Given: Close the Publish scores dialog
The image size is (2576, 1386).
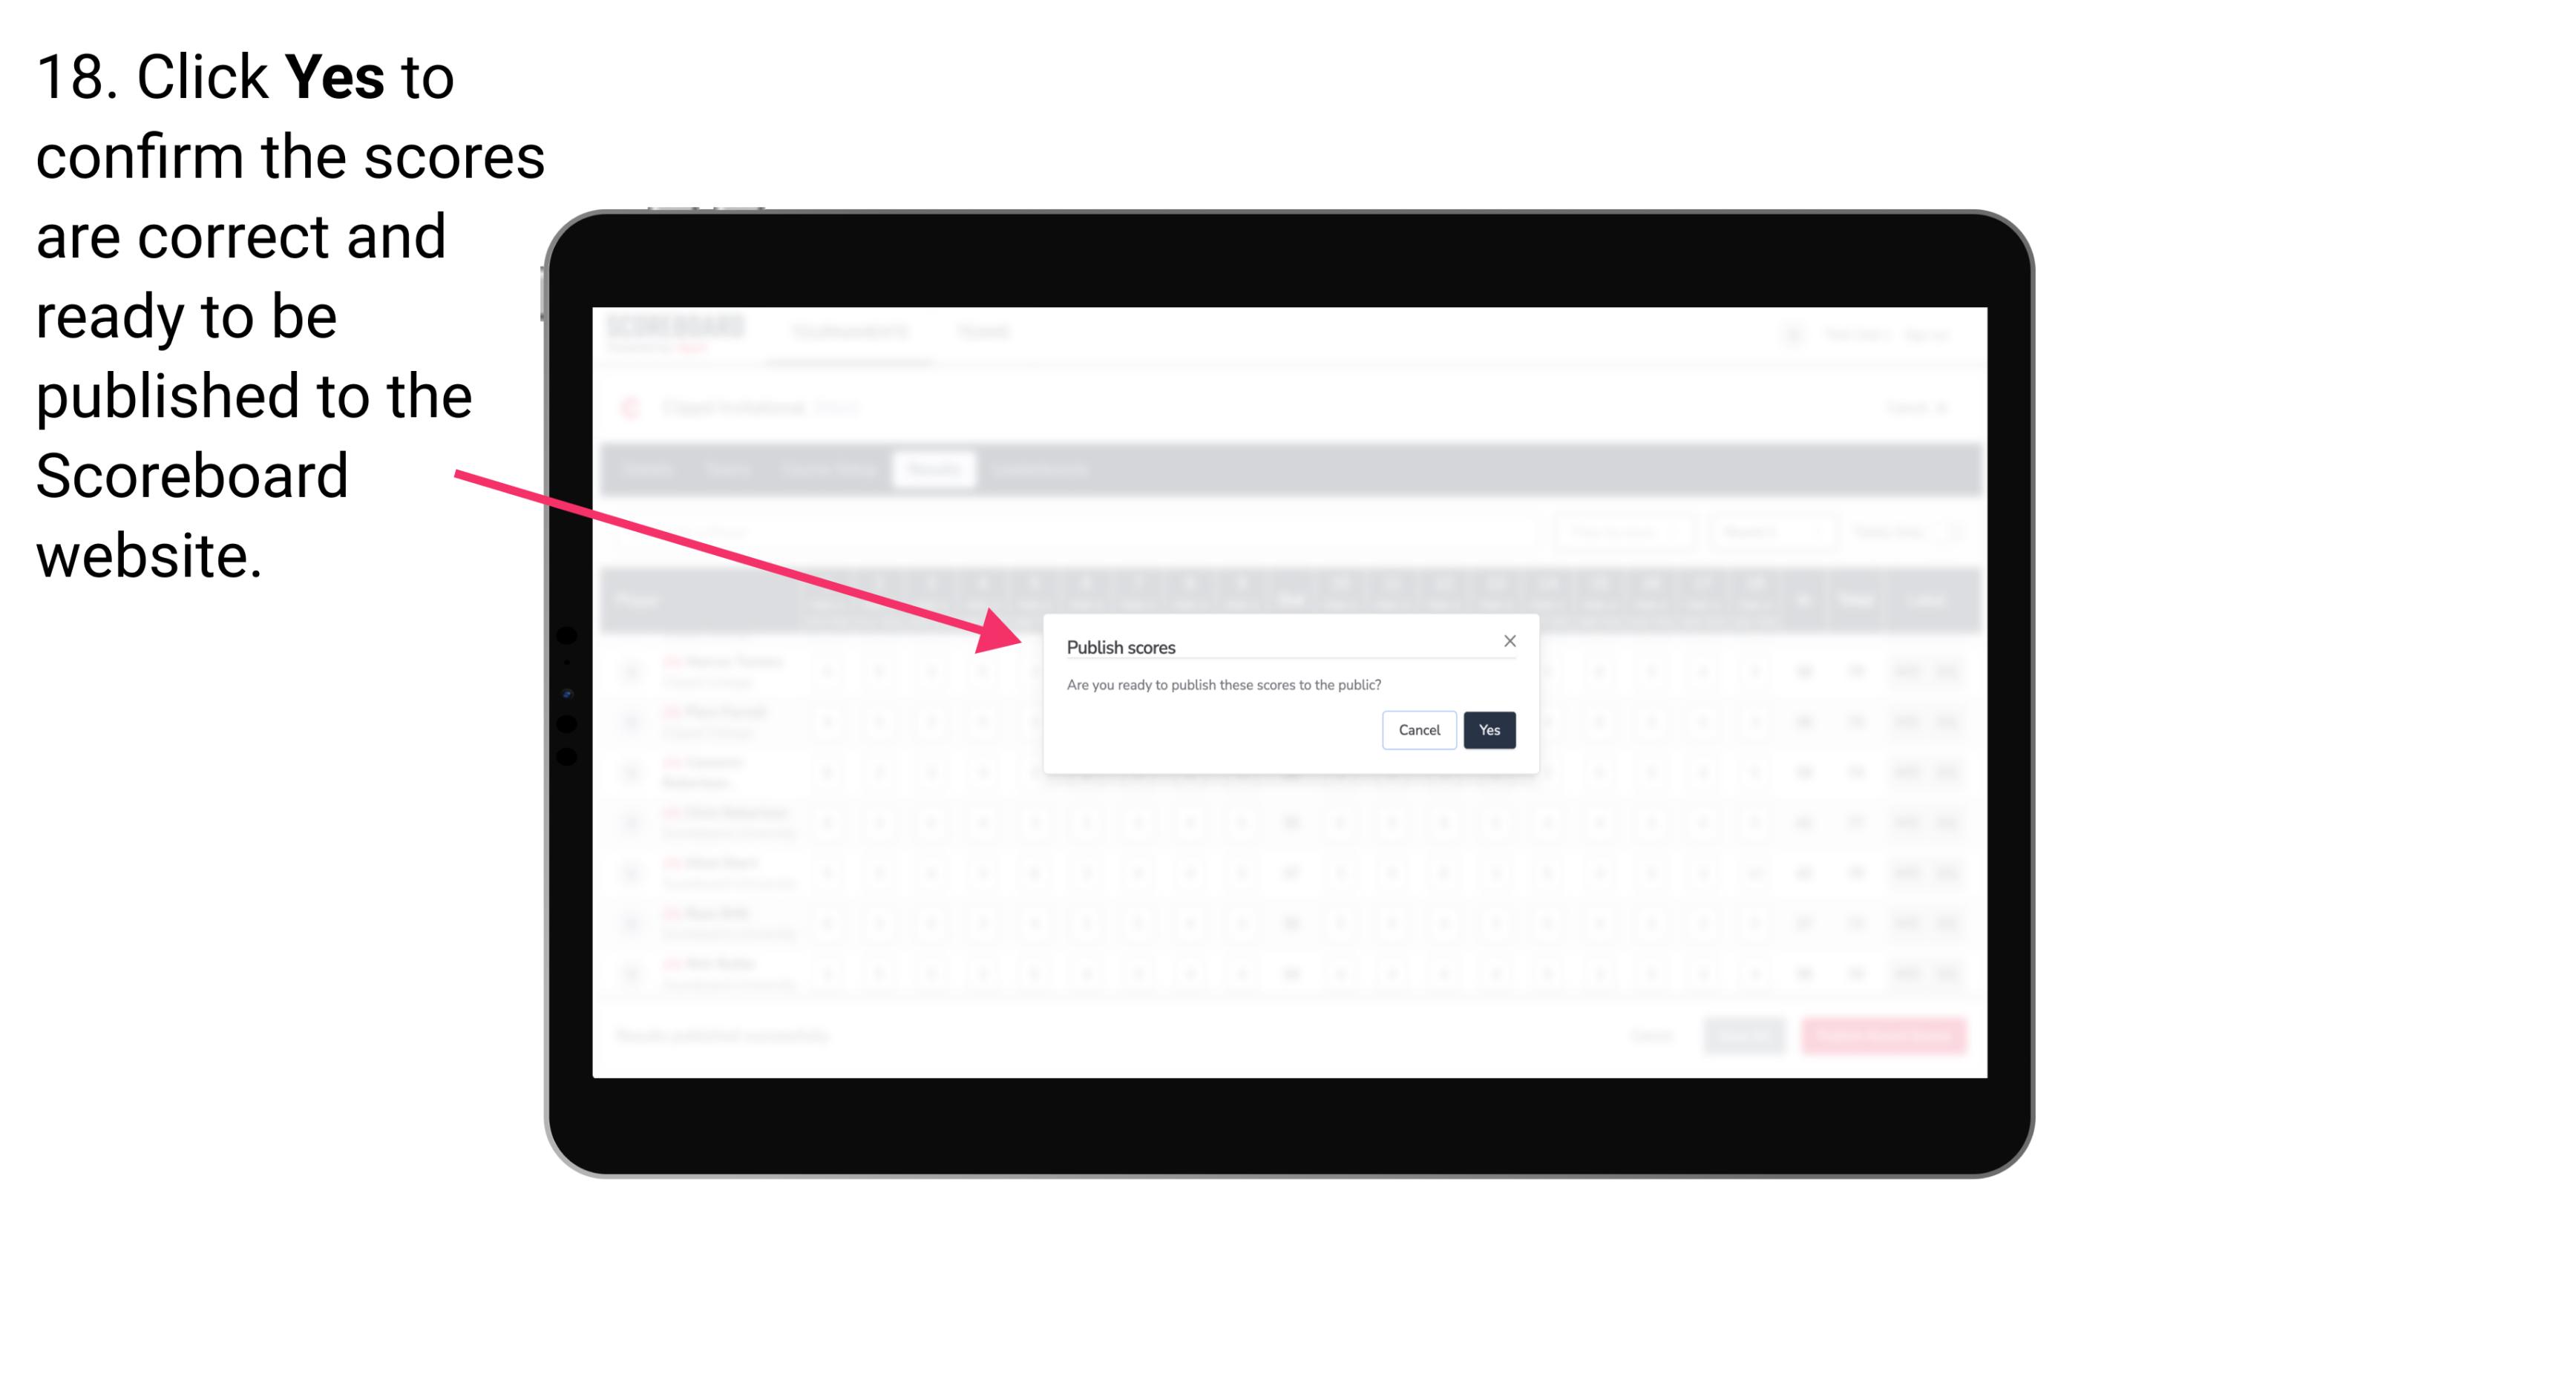Looking at the screenshot, I should tap(1507, 642).
